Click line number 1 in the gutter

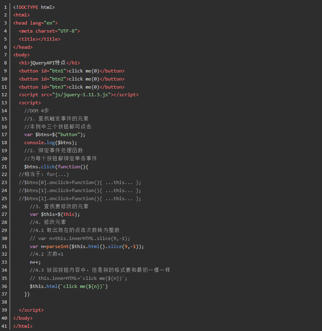pyautogui.click(x=6, y=7)
